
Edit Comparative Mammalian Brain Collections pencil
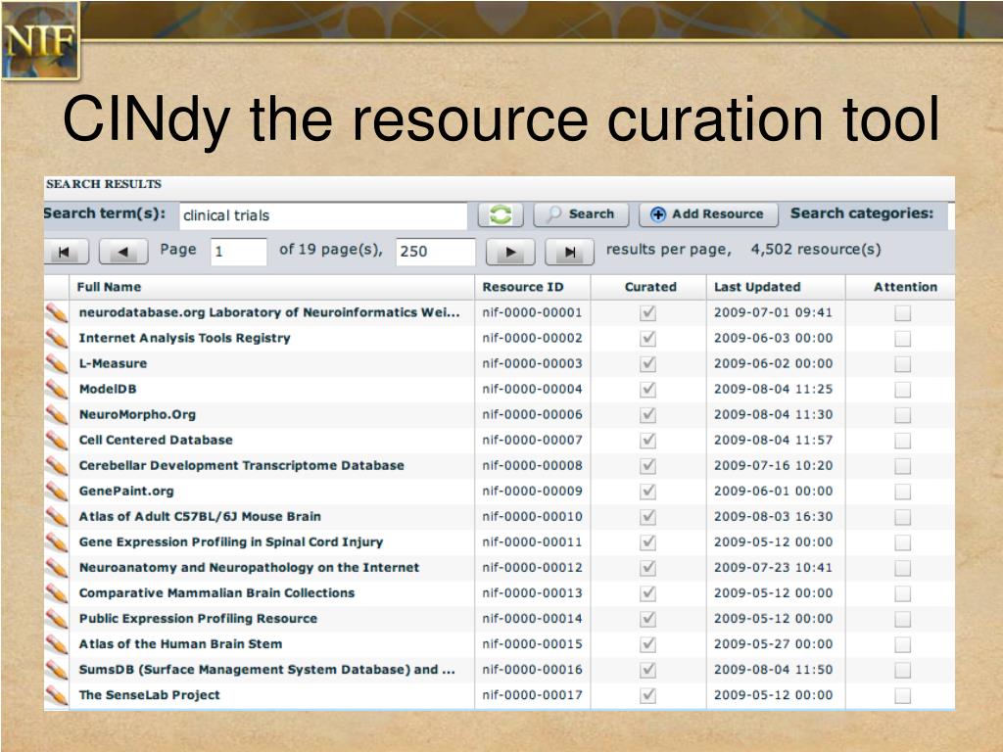point(56,593)
